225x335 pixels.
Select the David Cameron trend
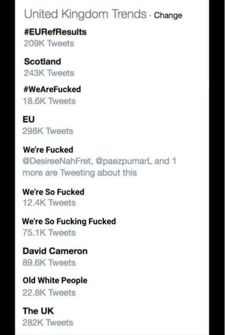[x=55, y=251]
